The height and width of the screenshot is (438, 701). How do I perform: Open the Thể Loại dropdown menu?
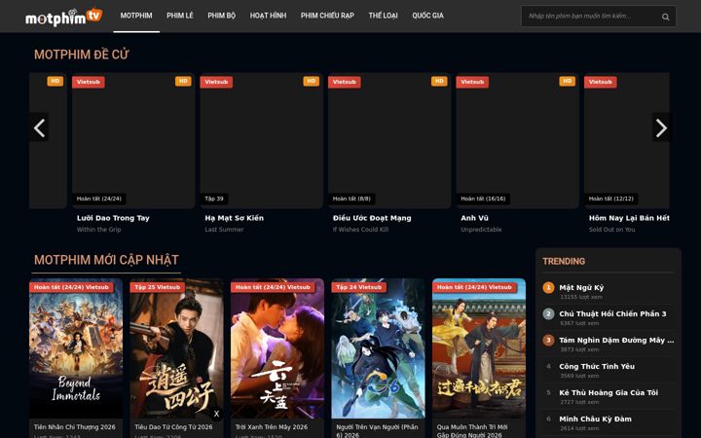383,16
